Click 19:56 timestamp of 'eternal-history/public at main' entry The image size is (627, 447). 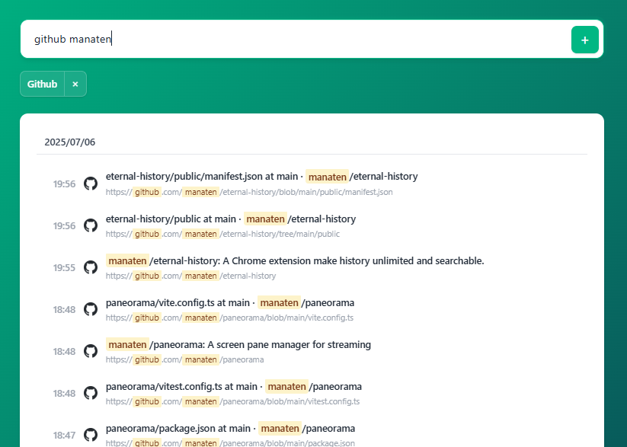point(65,226)
